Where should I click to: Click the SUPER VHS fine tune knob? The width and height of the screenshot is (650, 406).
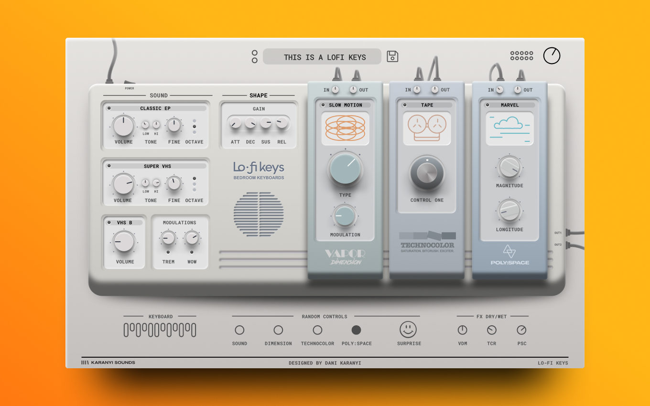coord(174,183)
